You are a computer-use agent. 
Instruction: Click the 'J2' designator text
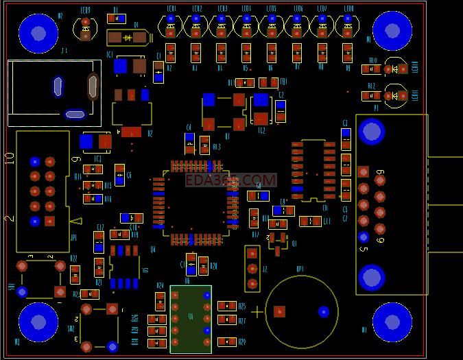click(265, 269)
